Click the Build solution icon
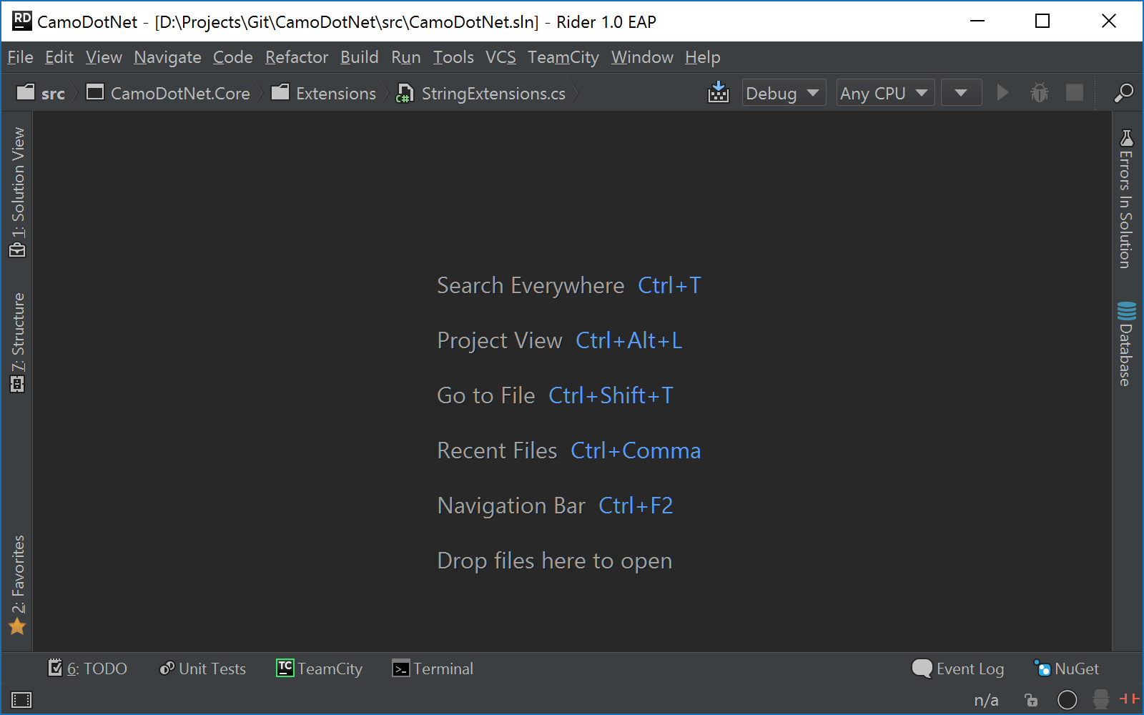 (x=719, y=92)
